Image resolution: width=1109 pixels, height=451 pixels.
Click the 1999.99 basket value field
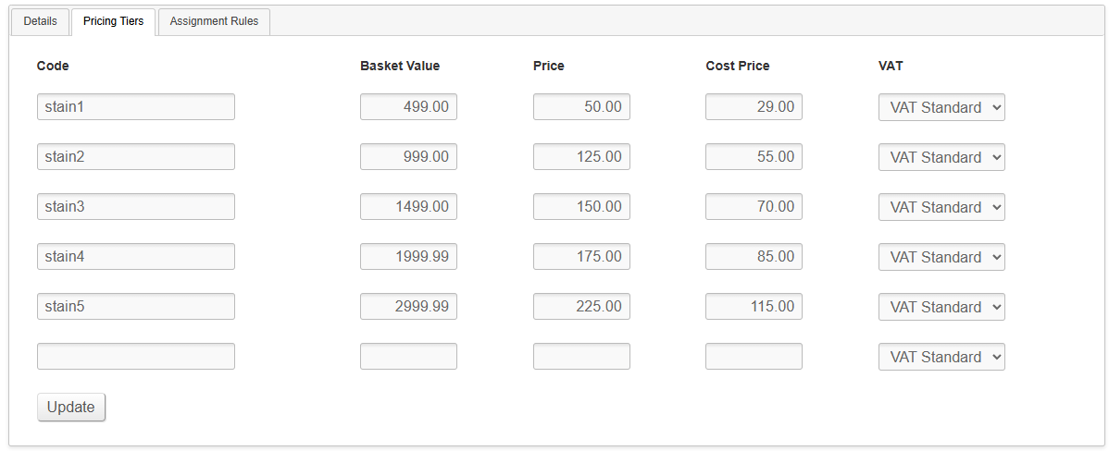point(408,257)
